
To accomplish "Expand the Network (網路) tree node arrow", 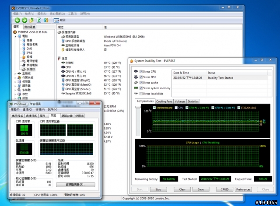I will (15, 98).
